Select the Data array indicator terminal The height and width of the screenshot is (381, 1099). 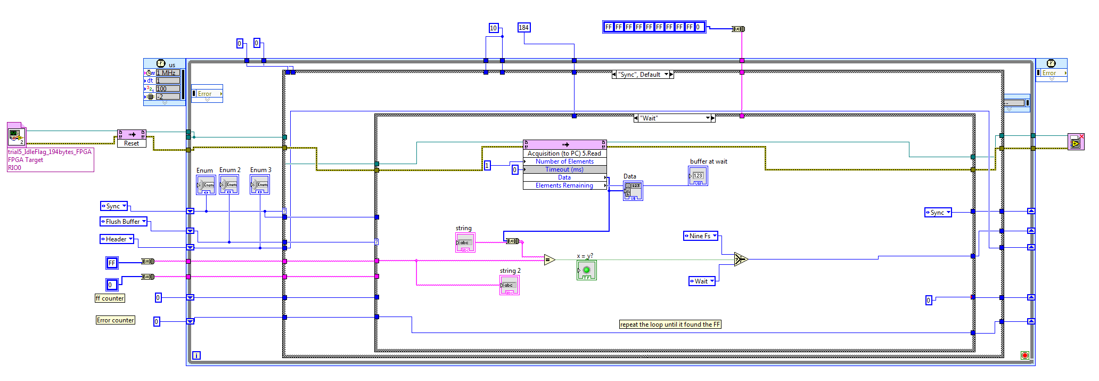(x=633, y=191)
